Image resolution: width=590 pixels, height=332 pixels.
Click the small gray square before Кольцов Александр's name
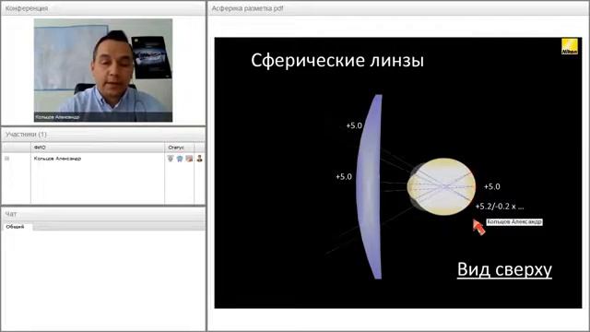click(x=6, y=159)
